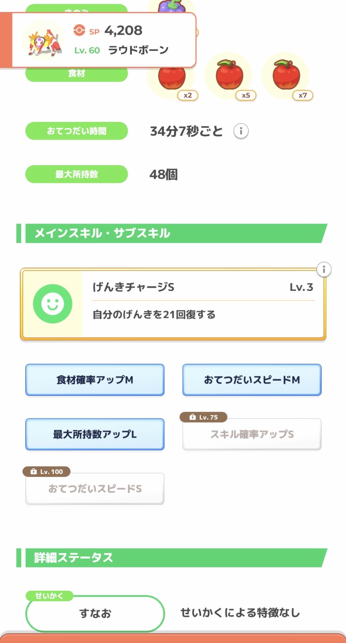Image resolution: width=346 pixels, height=643 pixels.
Task: Tap info icon on main skill card
Action: 324,270
